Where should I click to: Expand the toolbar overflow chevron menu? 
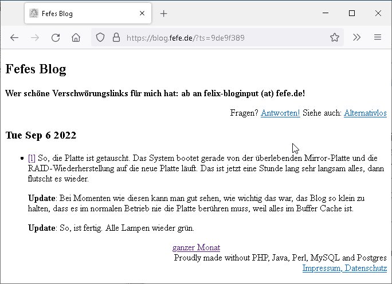pyautogui.click(x=356, y=38)
